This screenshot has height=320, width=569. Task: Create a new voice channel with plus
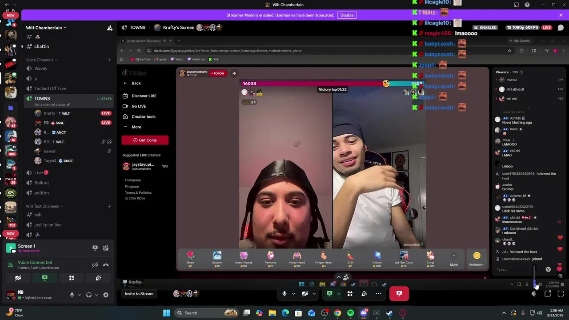click(109, 60)
